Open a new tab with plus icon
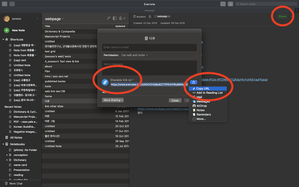This screenshot has height=187, width=299. [297, 10]
